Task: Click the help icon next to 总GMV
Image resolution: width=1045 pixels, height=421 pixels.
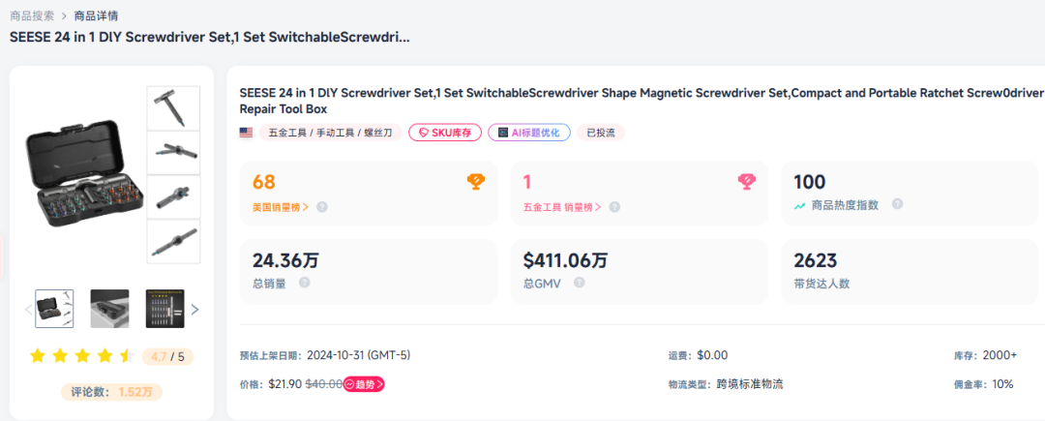Action: click(579, 283)
